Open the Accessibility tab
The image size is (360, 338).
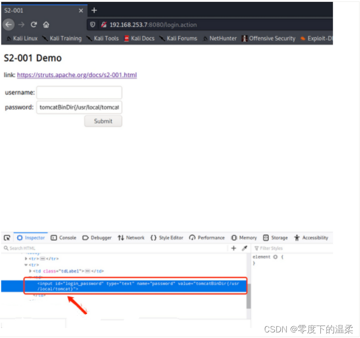pyautogui.click(x=311, y=238)
